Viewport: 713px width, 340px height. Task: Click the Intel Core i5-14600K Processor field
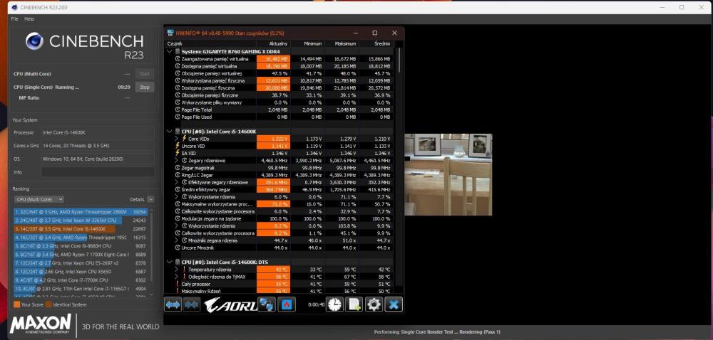point(98,133)
